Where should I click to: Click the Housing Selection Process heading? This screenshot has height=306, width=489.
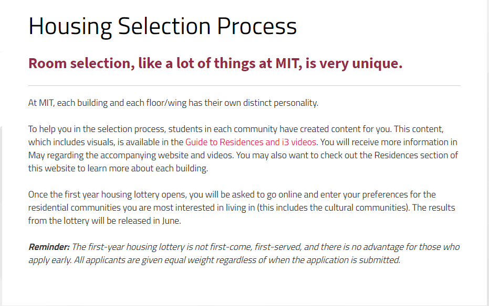point(162,27)
